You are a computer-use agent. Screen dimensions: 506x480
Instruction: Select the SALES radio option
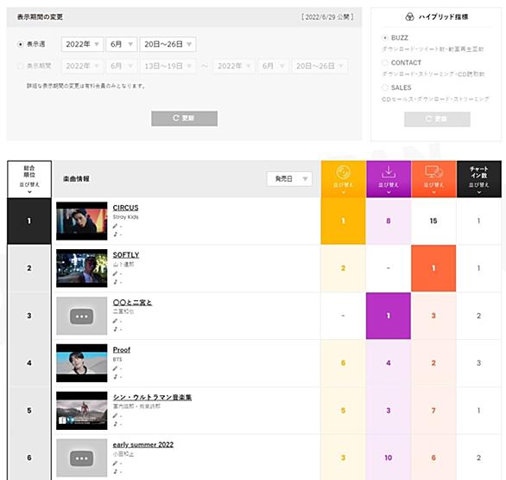384,87
